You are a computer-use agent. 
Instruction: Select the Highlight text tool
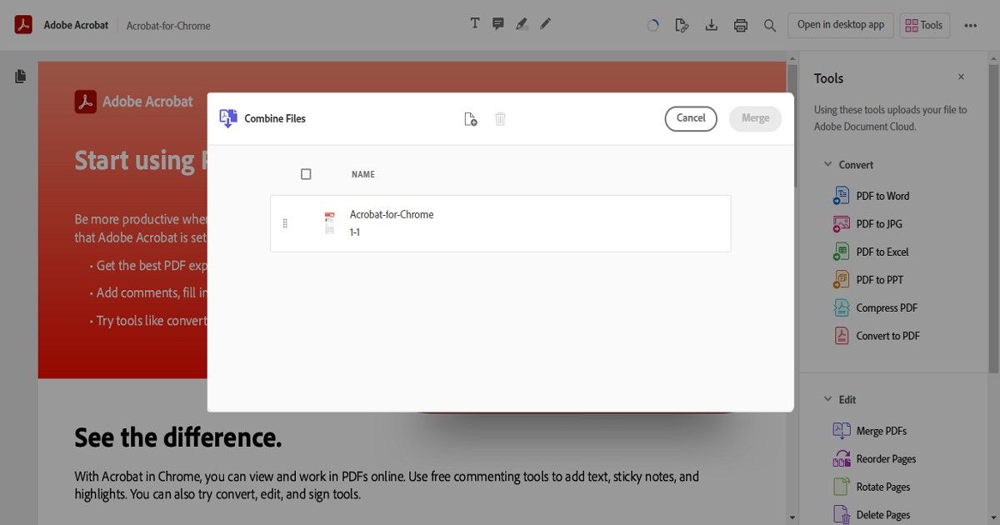[x=522, y=24]
